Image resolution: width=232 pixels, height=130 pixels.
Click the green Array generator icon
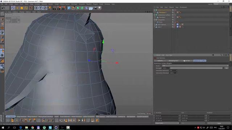tap(82, 8)
